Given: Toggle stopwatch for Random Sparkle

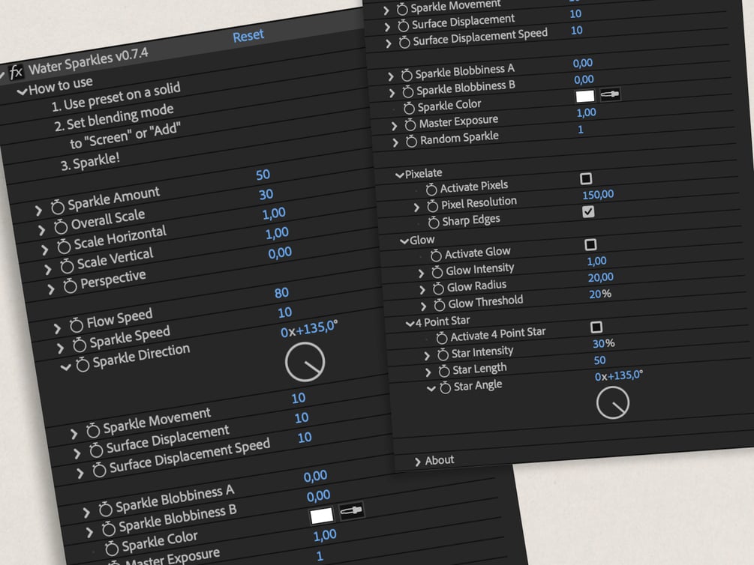Looking at the screenshot, I should 412,141.
